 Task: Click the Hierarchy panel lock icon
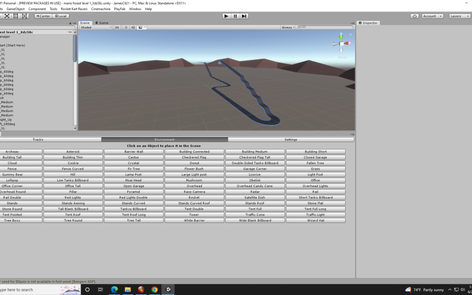coord(70,23)
